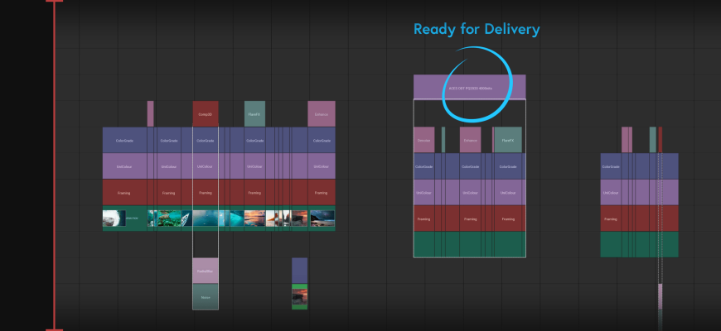This screenshot has width=721, height=331.
Task: Click the green clip row of the far-right stack
Action: pos(639,244)
